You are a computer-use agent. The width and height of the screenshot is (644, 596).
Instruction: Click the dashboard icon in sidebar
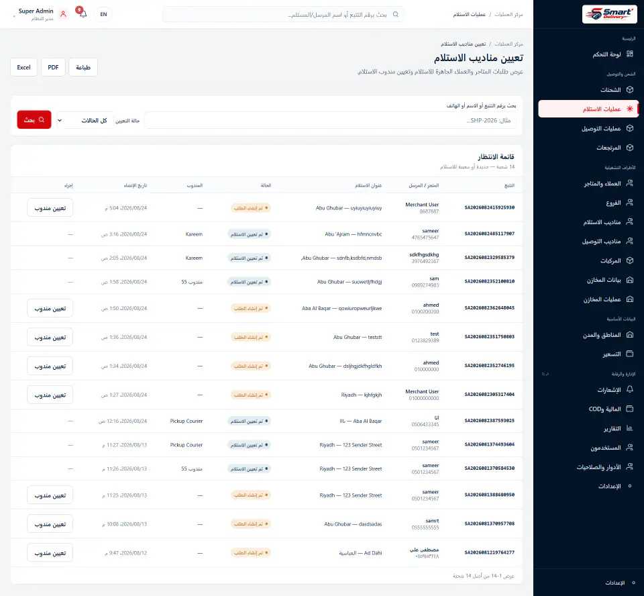[630, 54]
